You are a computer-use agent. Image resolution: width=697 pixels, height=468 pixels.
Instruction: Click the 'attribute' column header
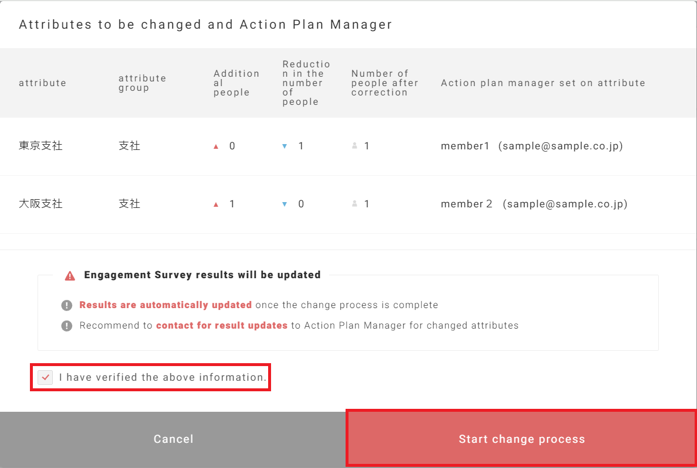43,83
